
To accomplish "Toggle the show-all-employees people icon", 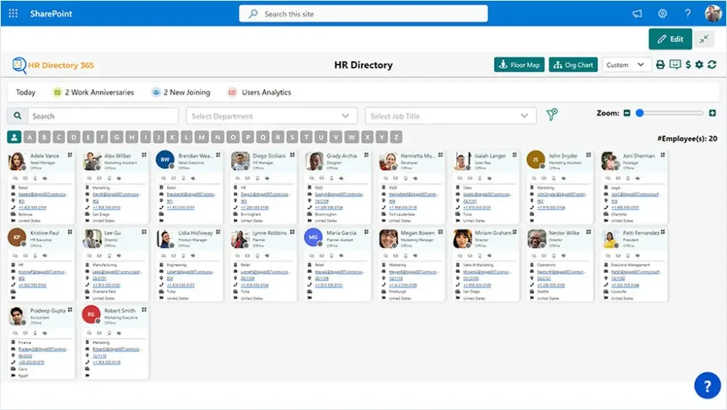I will (x=13, y=137).
